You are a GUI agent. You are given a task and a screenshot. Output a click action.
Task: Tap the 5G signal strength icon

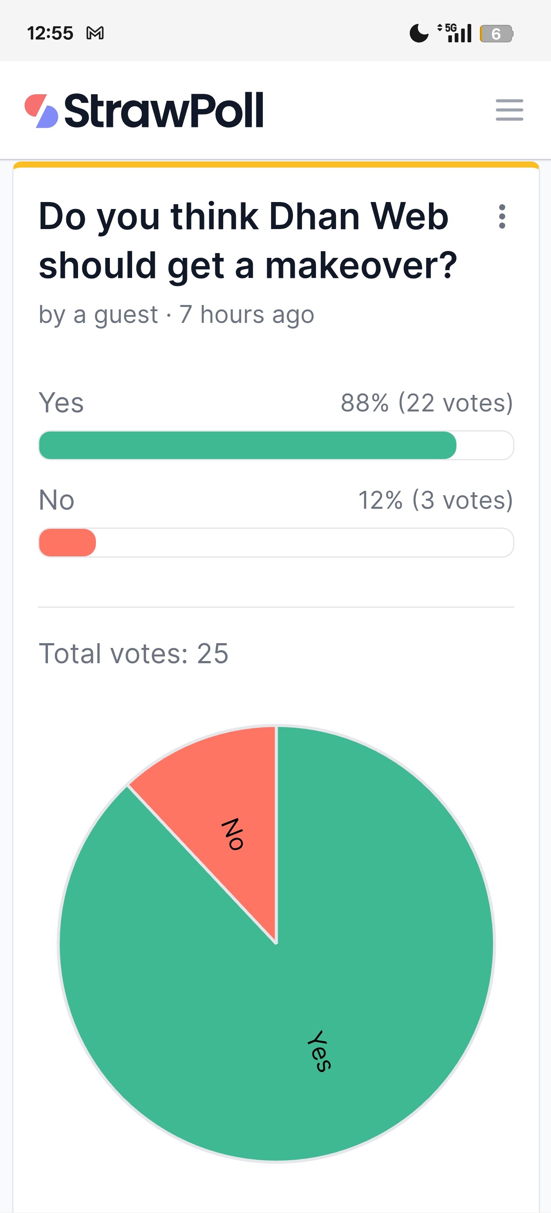tap(456, 33)
